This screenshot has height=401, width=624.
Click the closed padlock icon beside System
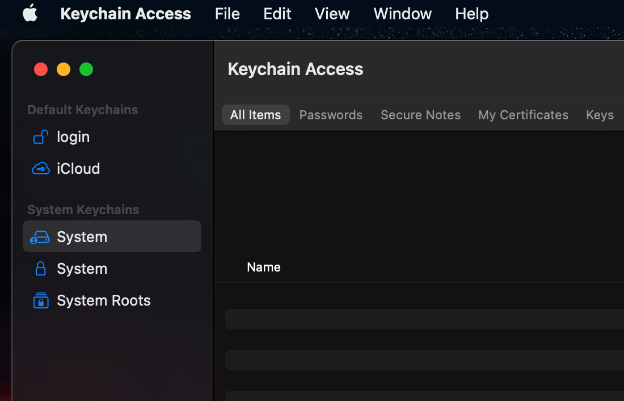40,269
